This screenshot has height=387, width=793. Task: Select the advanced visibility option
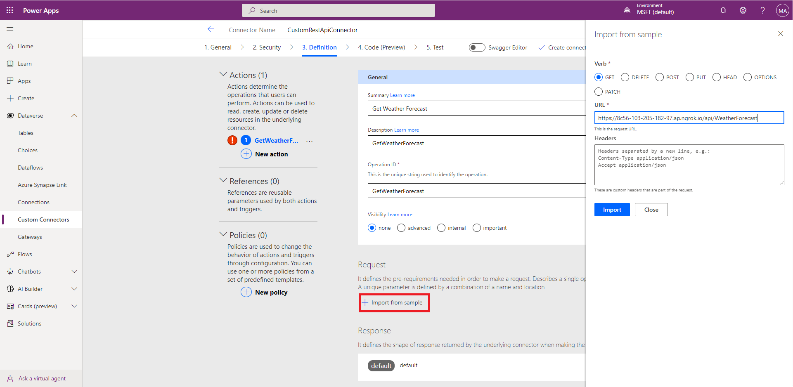point(401,228)
